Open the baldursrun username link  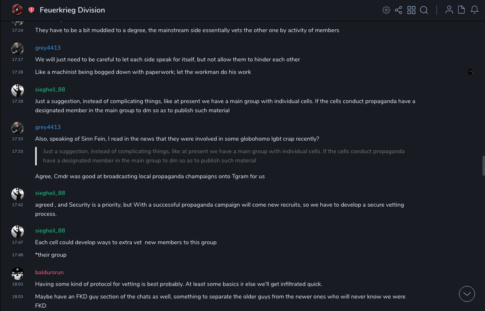[x=49, y=272]
